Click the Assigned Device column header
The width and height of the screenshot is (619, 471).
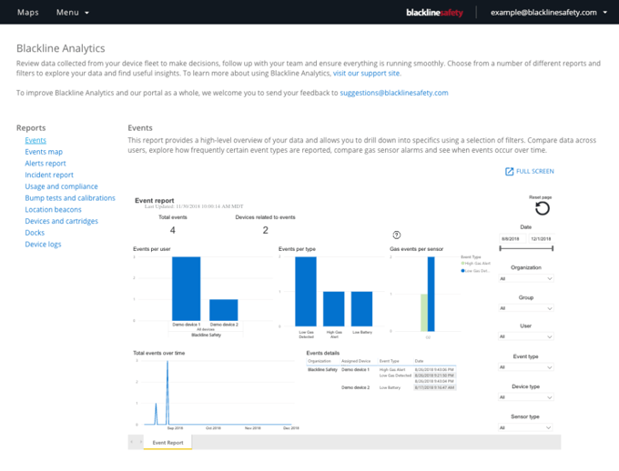coord(356,361)
